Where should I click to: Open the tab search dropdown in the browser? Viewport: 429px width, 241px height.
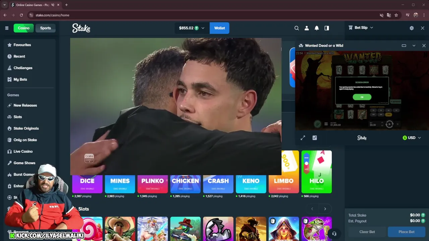pyautogui.click(x=4, y=5)
